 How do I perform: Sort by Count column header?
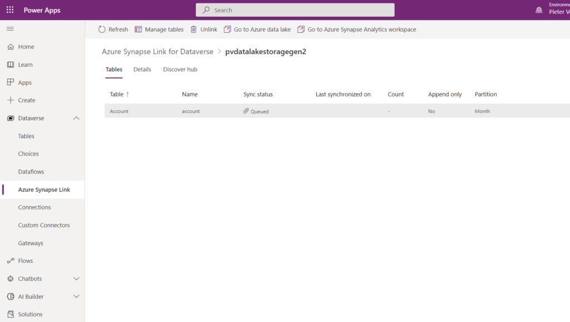[x=396, y=94]
